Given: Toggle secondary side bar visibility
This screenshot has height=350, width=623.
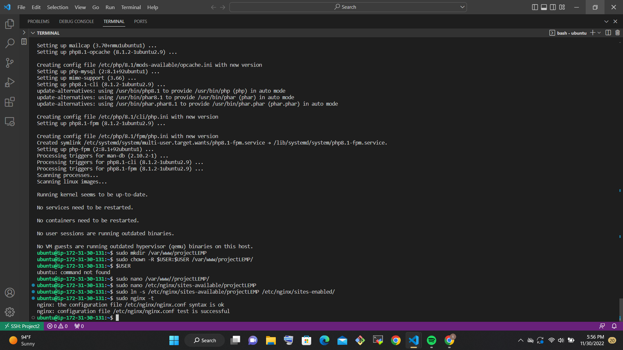Looking at the screenshot, I should coord(553,7).
